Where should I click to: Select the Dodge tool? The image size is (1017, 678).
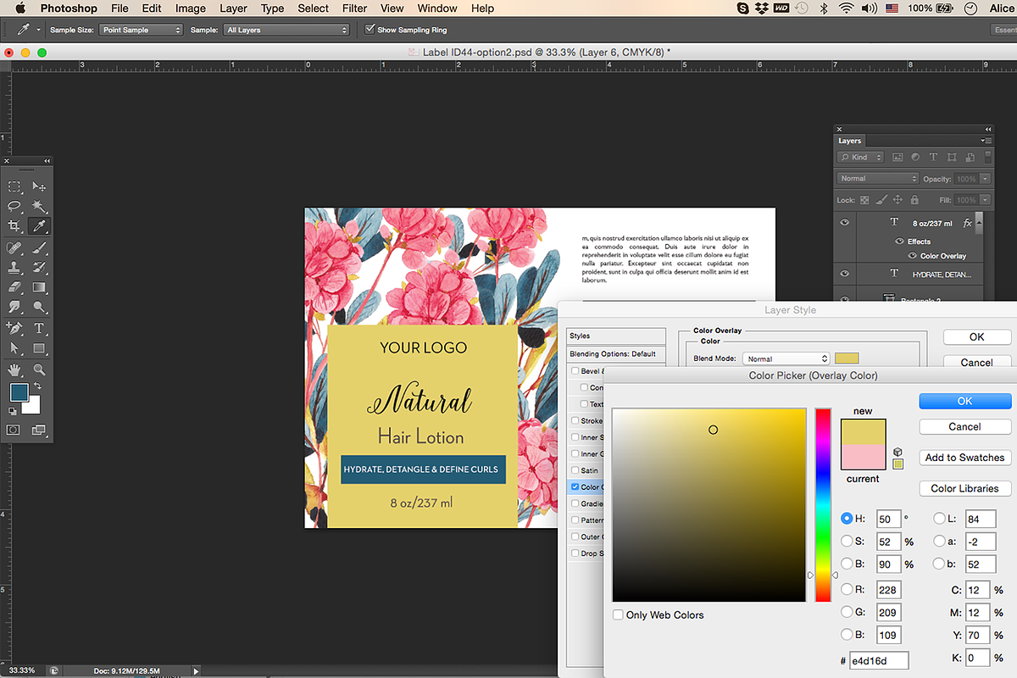tap(39, 307)
